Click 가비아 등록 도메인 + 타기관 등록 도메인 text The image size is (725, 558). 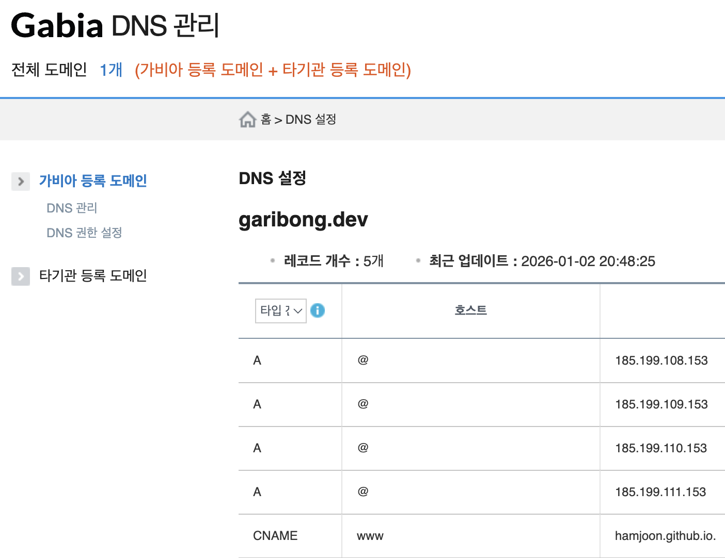[273, 70]
